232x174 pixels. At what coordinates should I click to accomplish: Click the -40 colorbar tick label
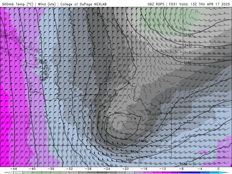tap(32, 169)
